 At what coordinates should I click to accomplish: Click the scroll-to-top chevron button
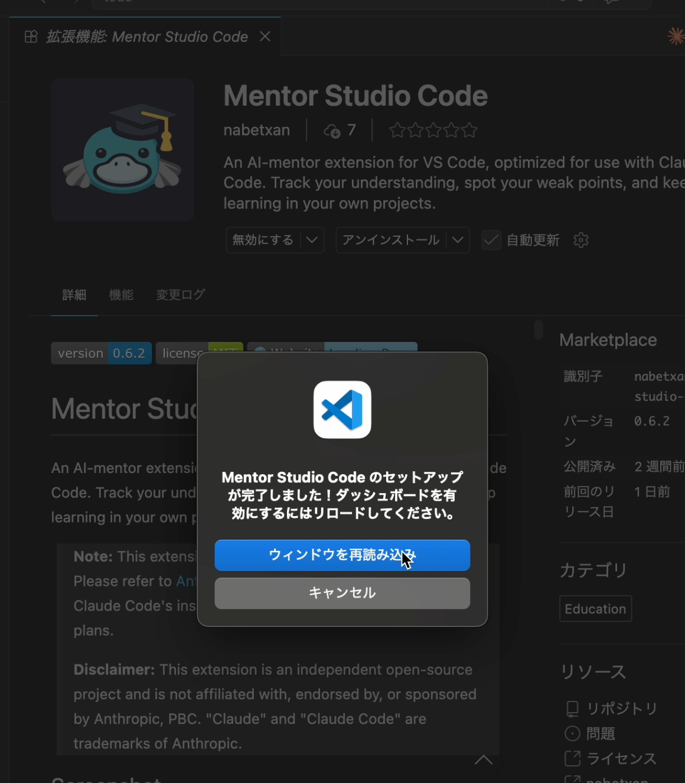484,759
